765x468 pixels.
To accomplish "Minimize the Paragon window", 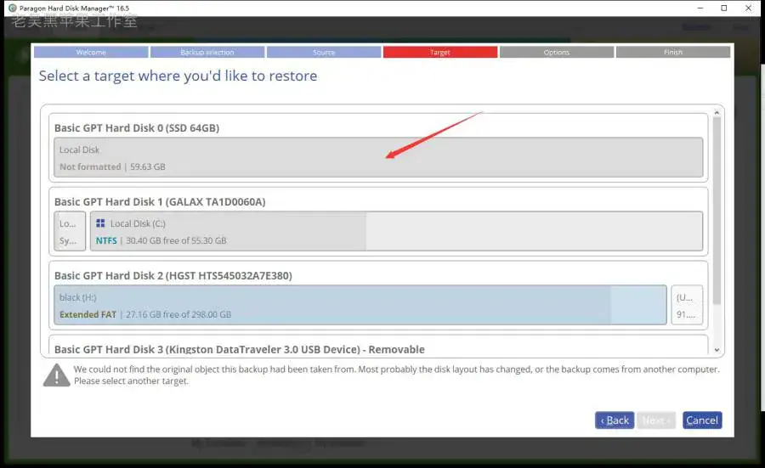I will point(700,8).
